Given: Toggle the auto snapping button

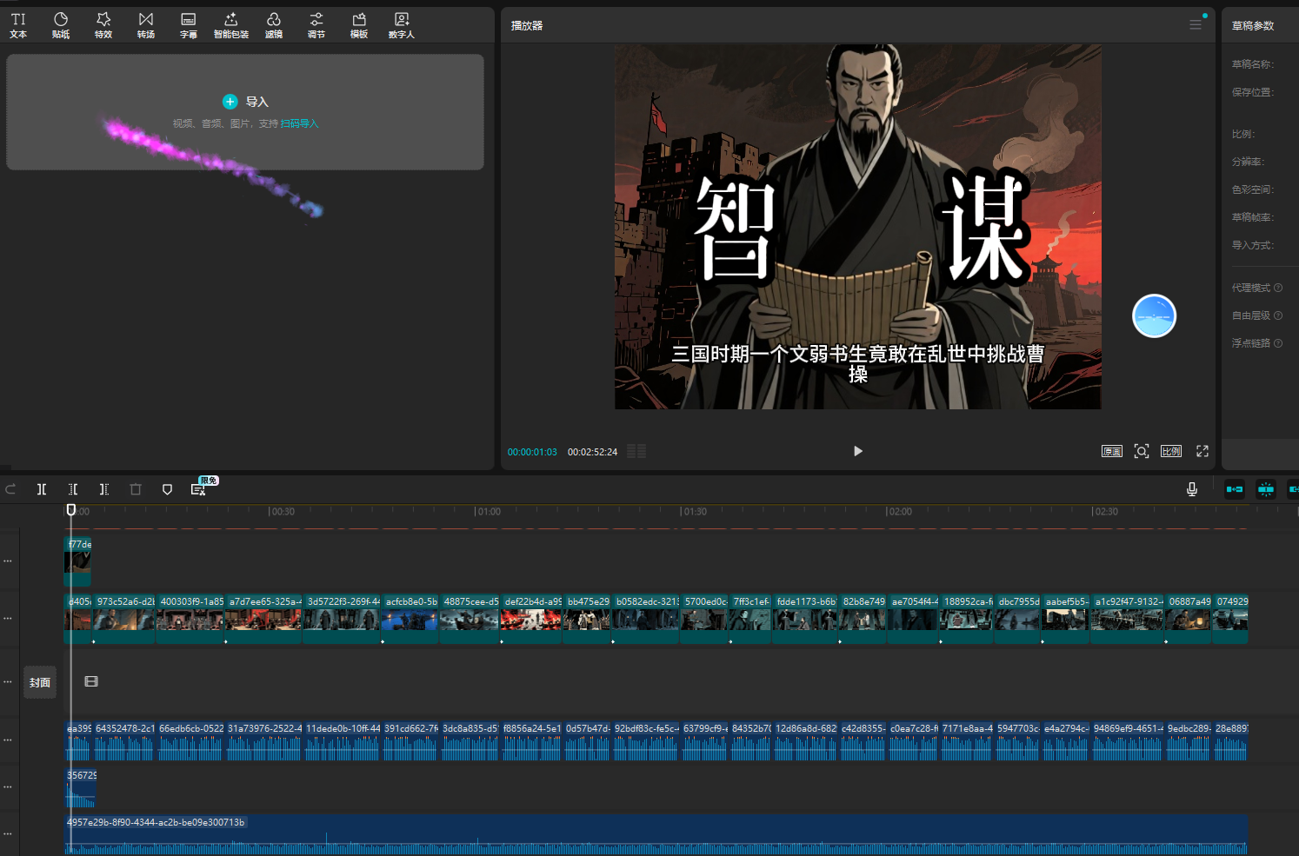Looking at the screenshot, I should (1265, 489).
